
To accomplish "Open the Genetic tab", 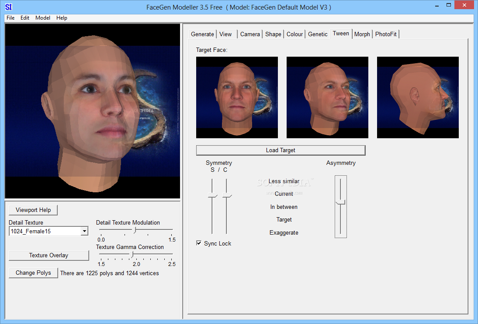I will click(318, 34).
